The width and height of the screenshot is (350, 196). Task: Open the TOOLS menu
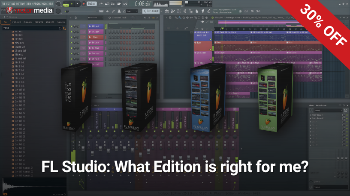[x=45, y=3]
